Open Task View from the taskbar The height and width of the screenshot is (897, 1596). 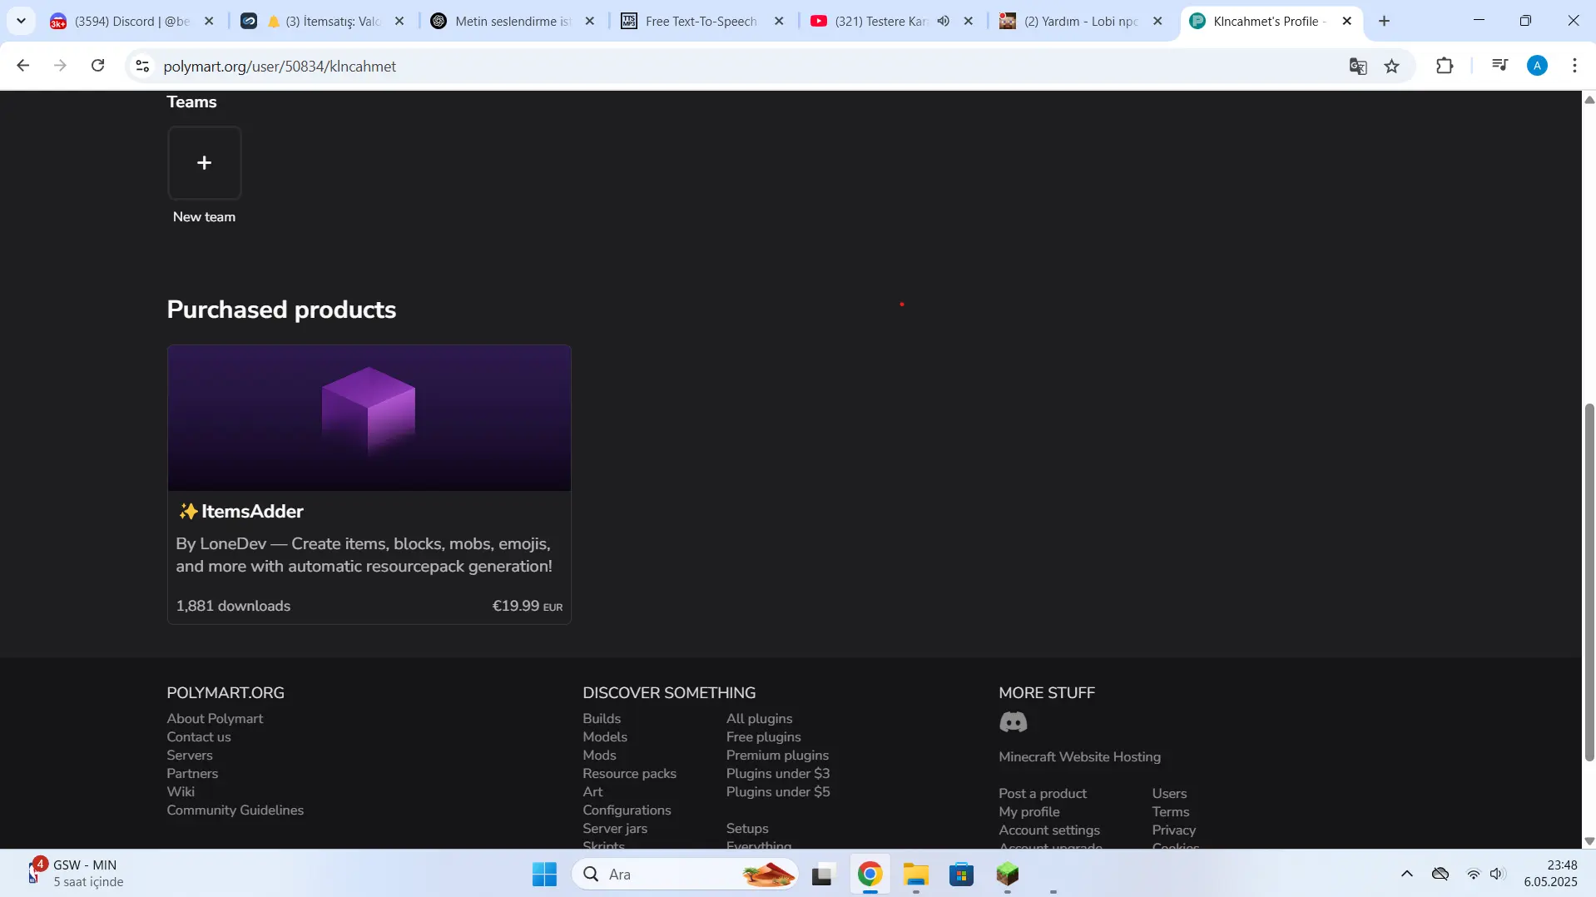pyautogui.click(x=823, y=875)
